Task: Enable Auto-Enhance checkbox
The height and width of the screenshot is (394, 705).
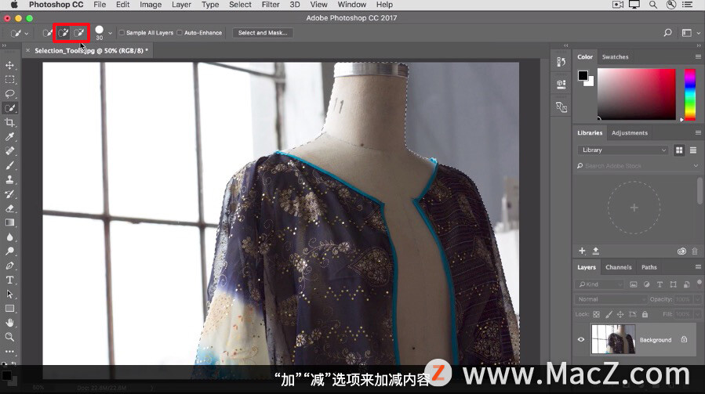Action: coord(180,33)
